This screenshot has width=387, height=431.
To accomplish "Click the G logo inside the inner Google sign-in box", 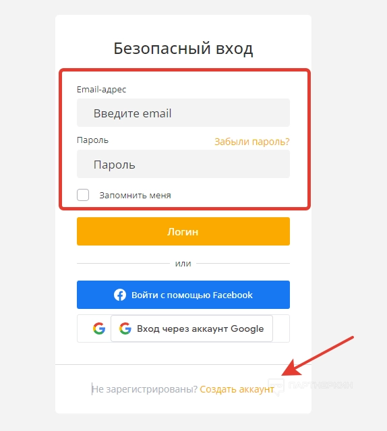I will tap(125, 328).
